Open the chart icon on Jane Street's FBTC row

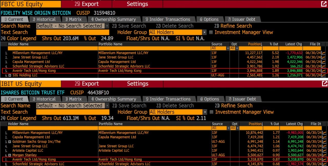point(324,57)
